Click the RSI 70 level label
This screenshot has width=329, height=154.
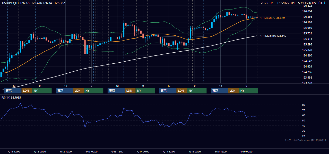pyautogui.click(x=304, y=110)
